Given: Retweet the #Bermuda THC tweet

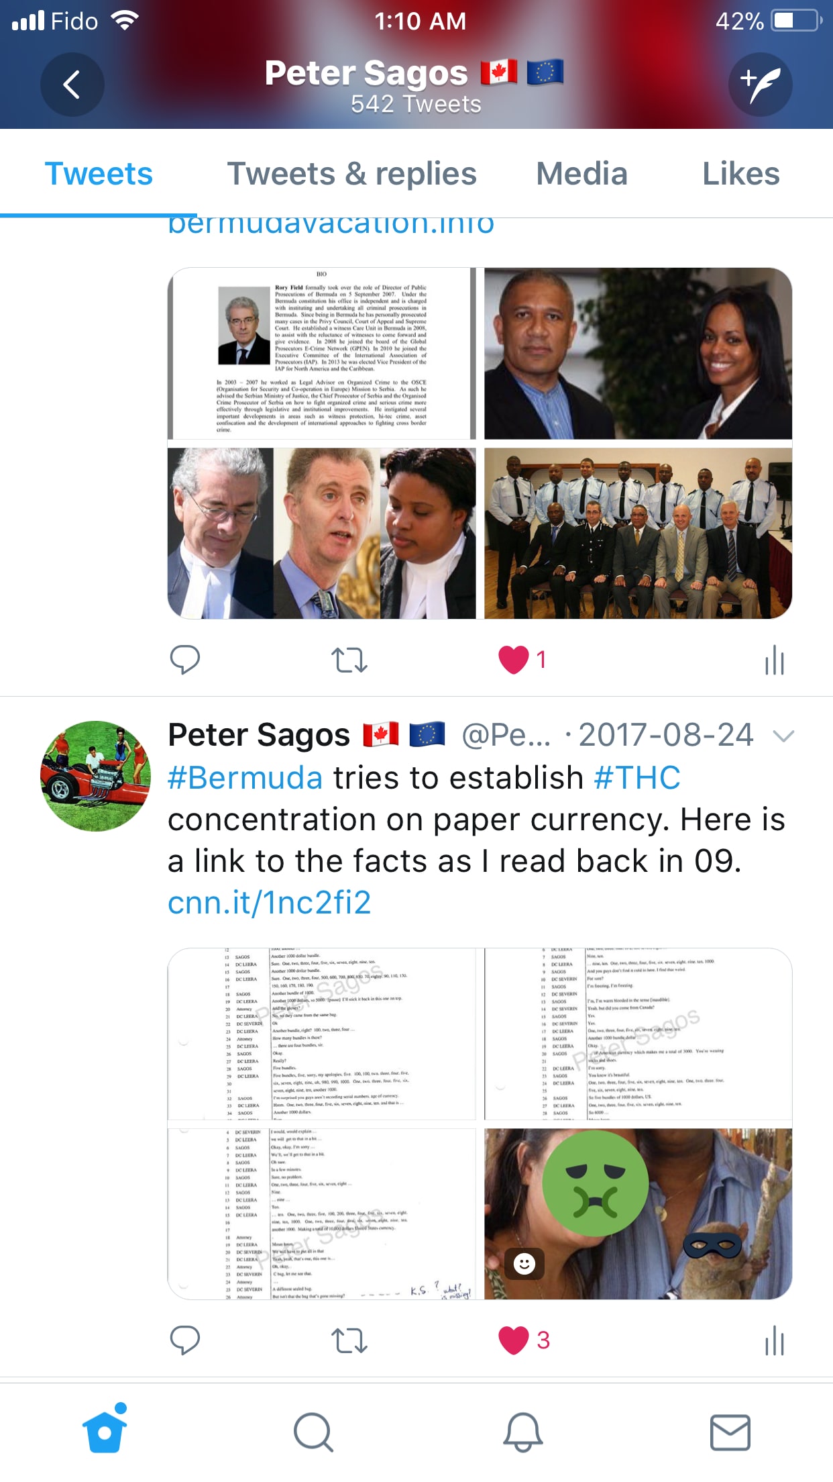Looking at the screenshot, I should tap(349, 1340).
